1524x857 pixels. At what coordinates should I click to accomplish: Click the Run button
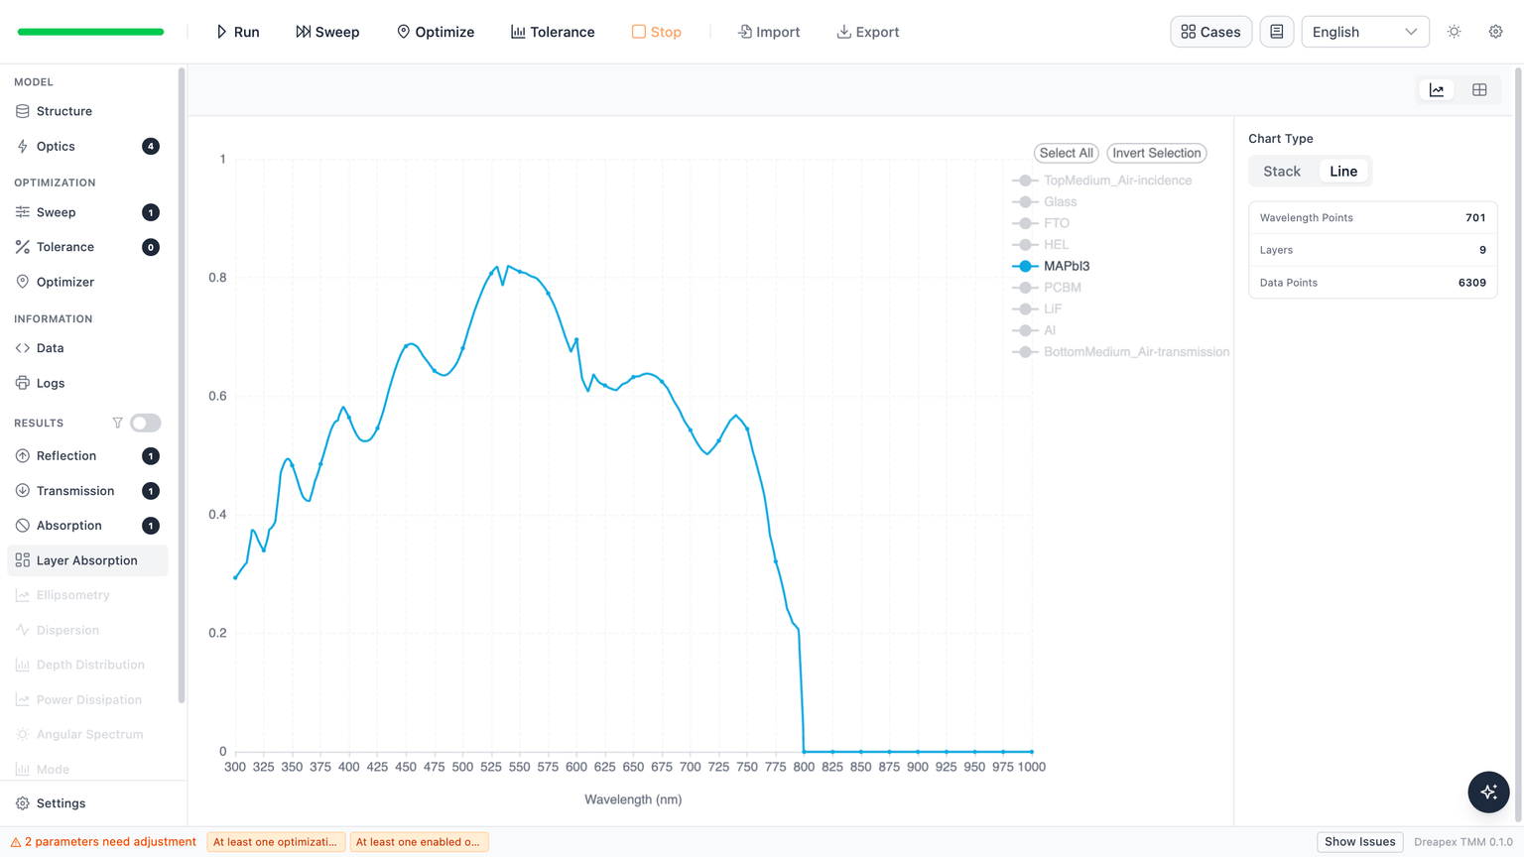pyautogui.click(x=238, y=32)
